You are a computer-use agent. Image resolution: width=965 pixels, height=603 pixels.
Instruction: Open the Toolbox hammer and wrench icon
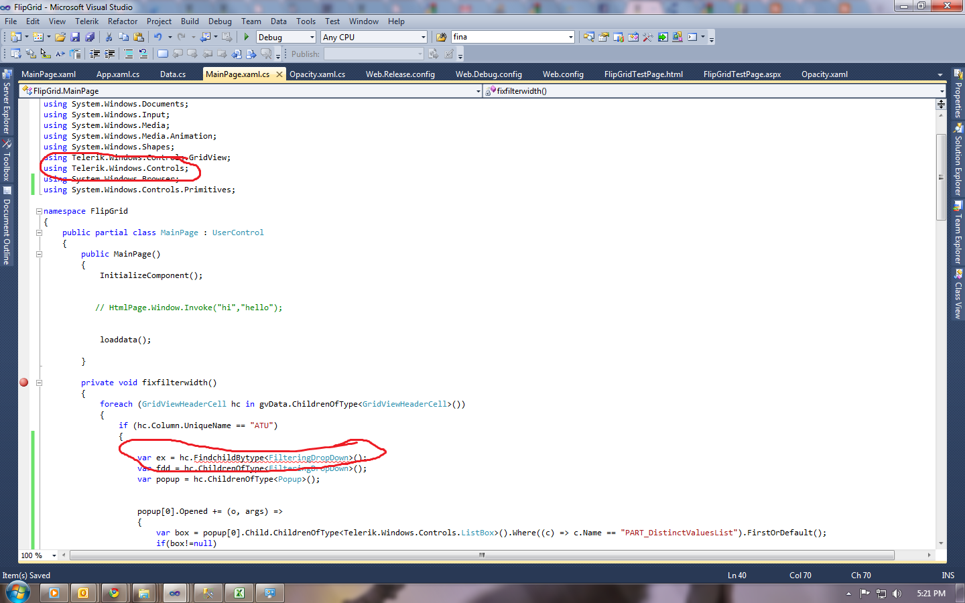(647, 37)
